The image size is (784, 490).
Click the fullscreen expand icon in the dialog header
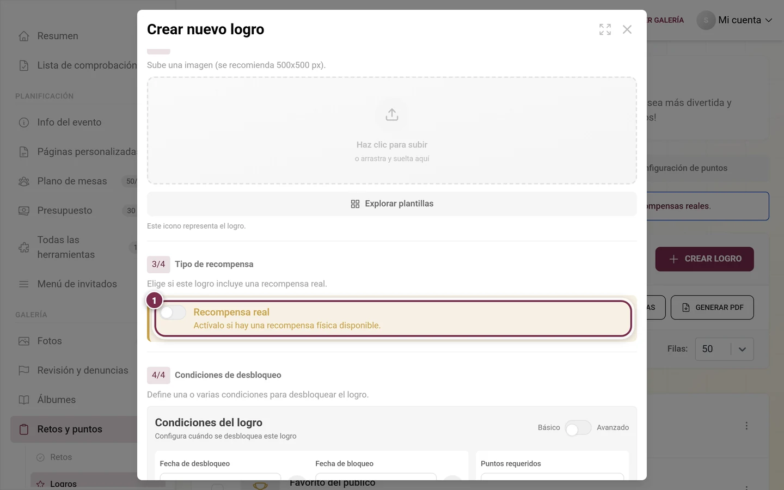click(605, 29)
